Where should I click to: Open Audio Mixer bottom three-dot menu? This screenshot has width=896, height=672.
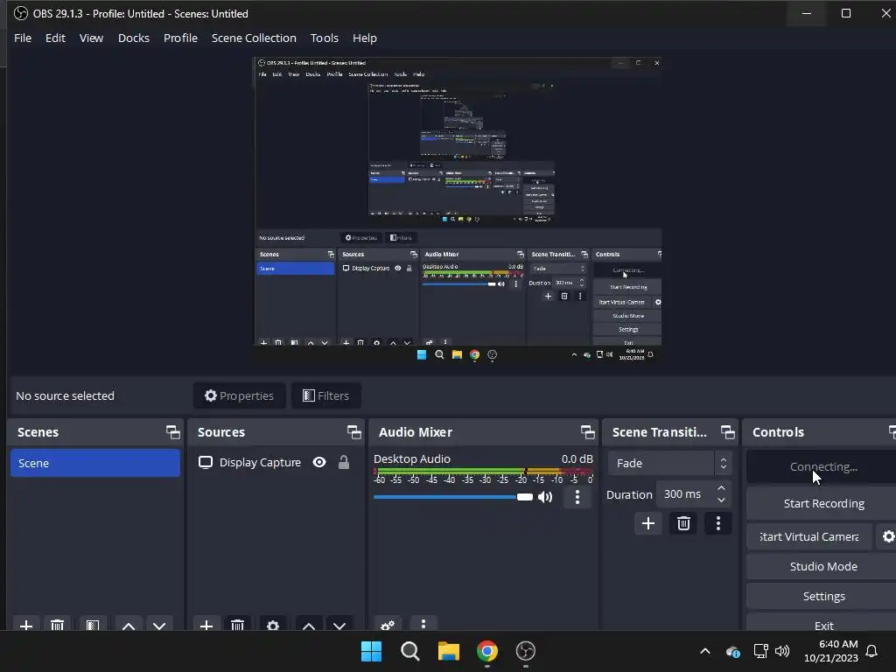tap(423, 624)
